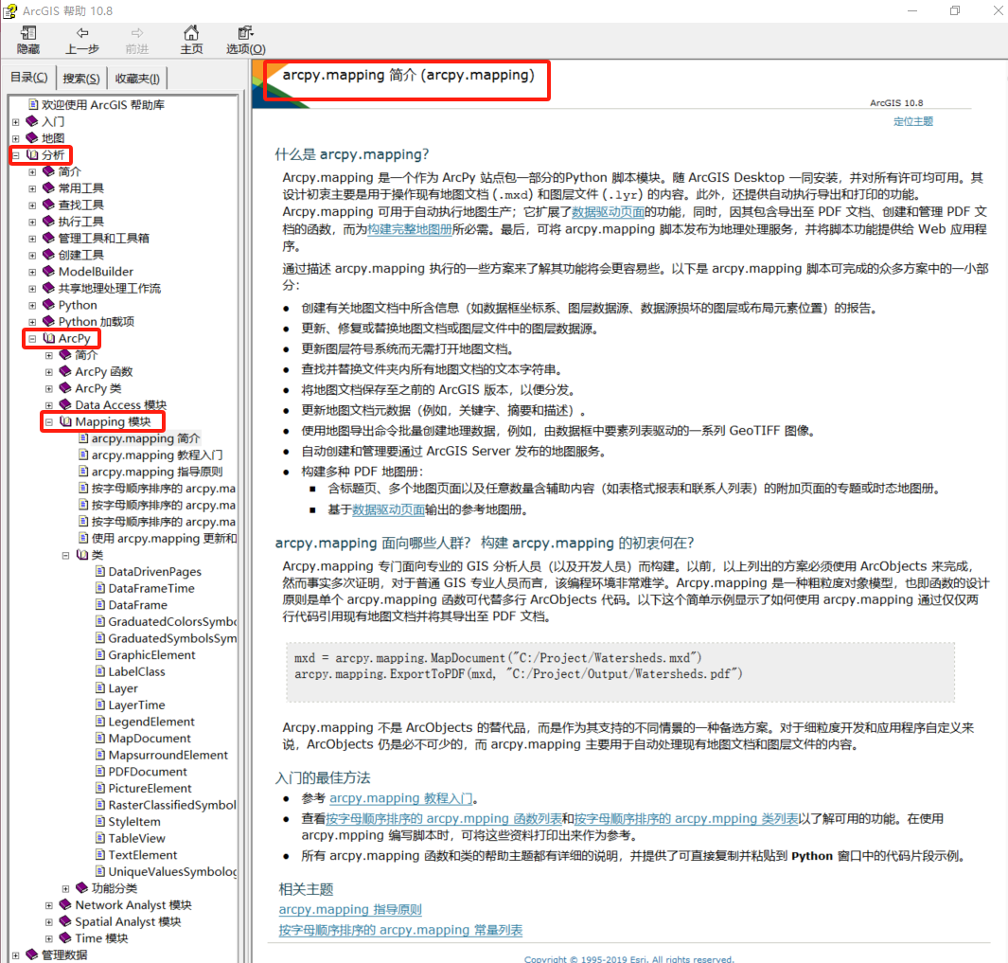The image size is (1008, 963).
Task: Go back with the 上一步 toolbar button
Action: click(82, 40)
